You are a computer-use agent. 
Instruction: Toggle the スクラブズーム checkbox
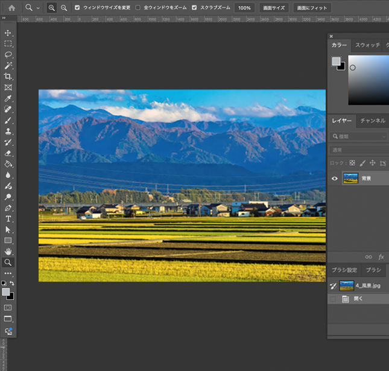[x=194, y=8]
